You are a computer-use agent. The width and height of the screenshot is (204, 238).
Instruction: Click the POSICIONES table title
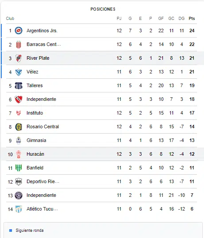[103, 9]
